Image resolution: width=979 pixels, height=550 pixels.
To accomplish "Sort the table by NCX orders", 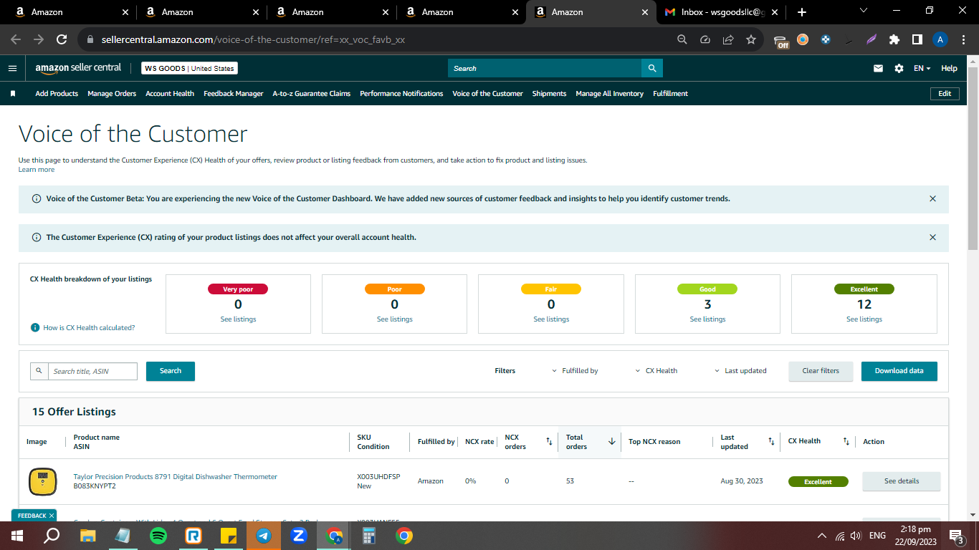I will click(549, 442).
